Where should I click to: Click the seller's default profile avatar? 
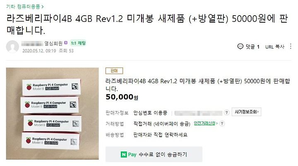click(12, 47)
